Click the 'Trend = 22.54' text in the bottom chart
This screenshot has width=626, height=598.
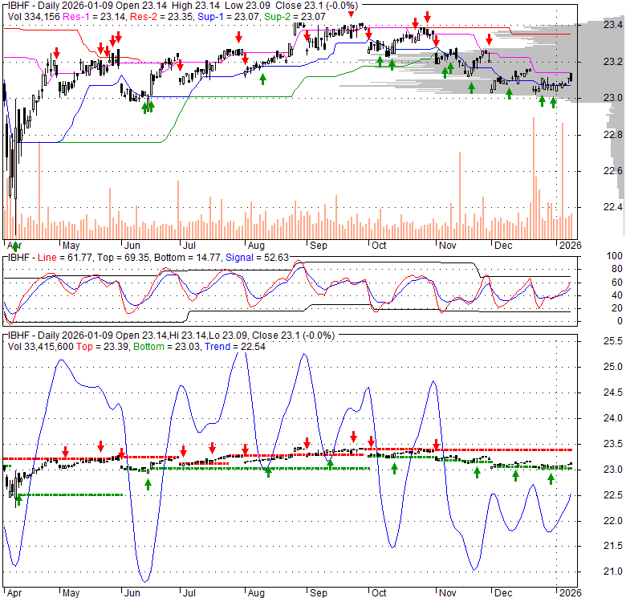(234, 347)
